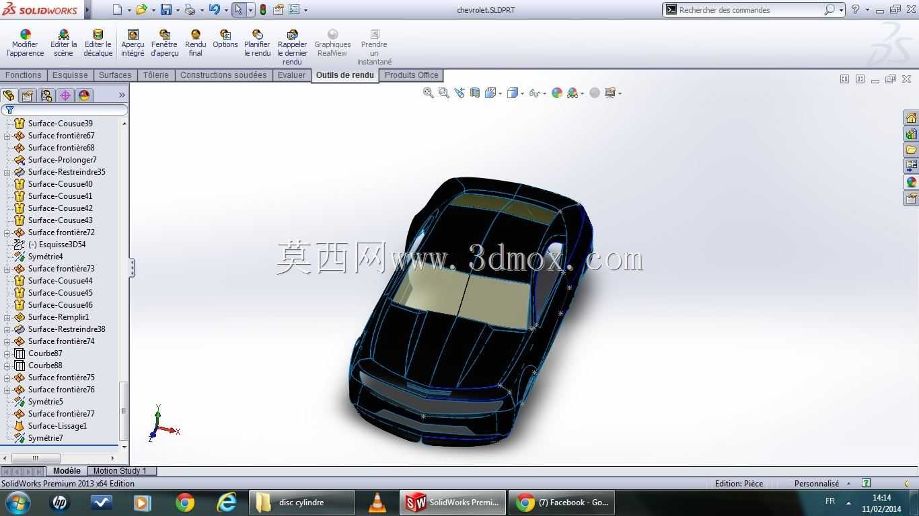Screen dimensions: 919x516
Task: Click Zoom to Fit in view toolbar
Action: tap(428, 93)
